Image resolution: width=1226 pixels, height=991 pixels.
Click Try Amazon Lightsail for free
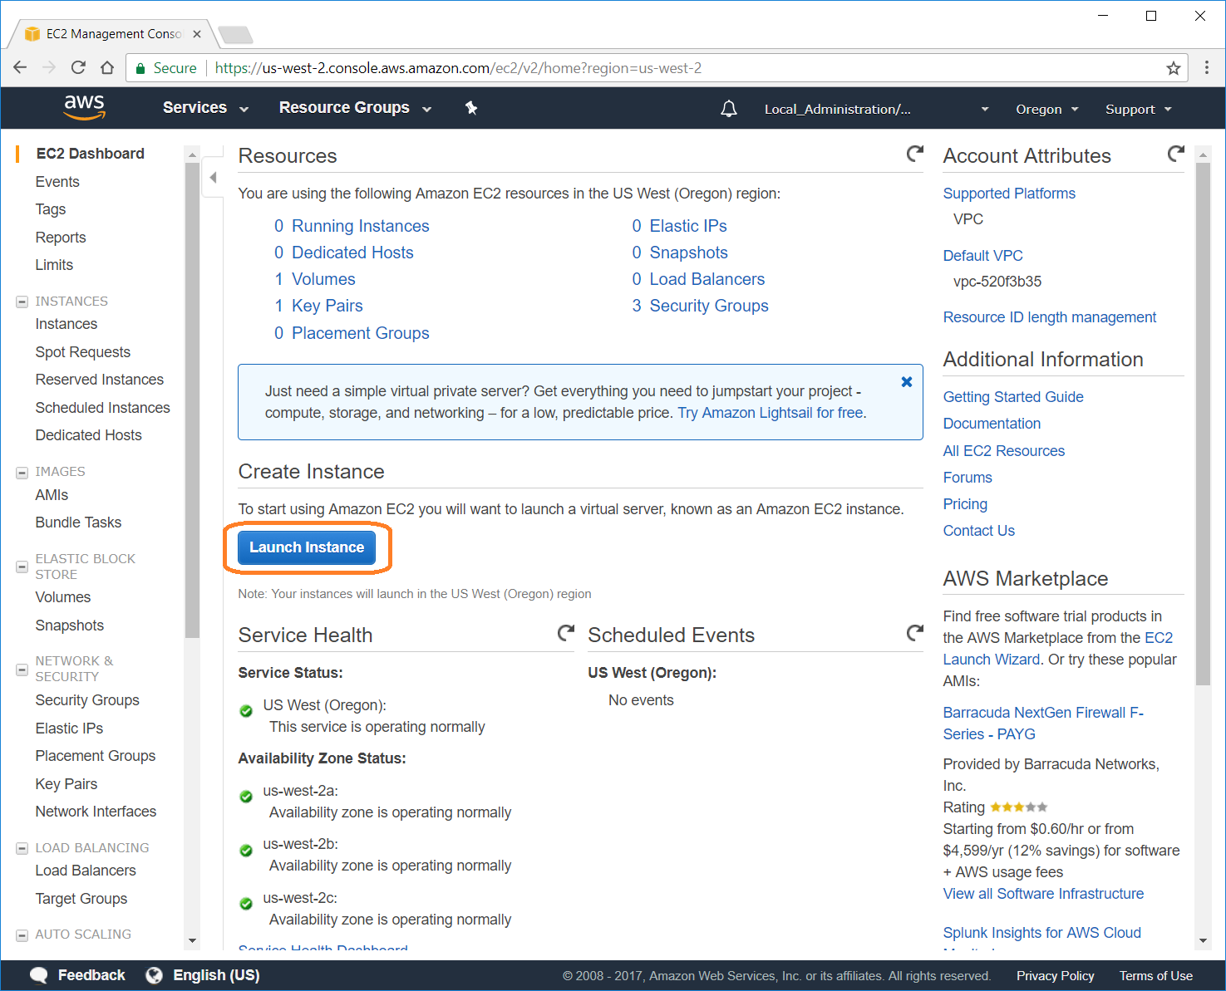[771, 413]
